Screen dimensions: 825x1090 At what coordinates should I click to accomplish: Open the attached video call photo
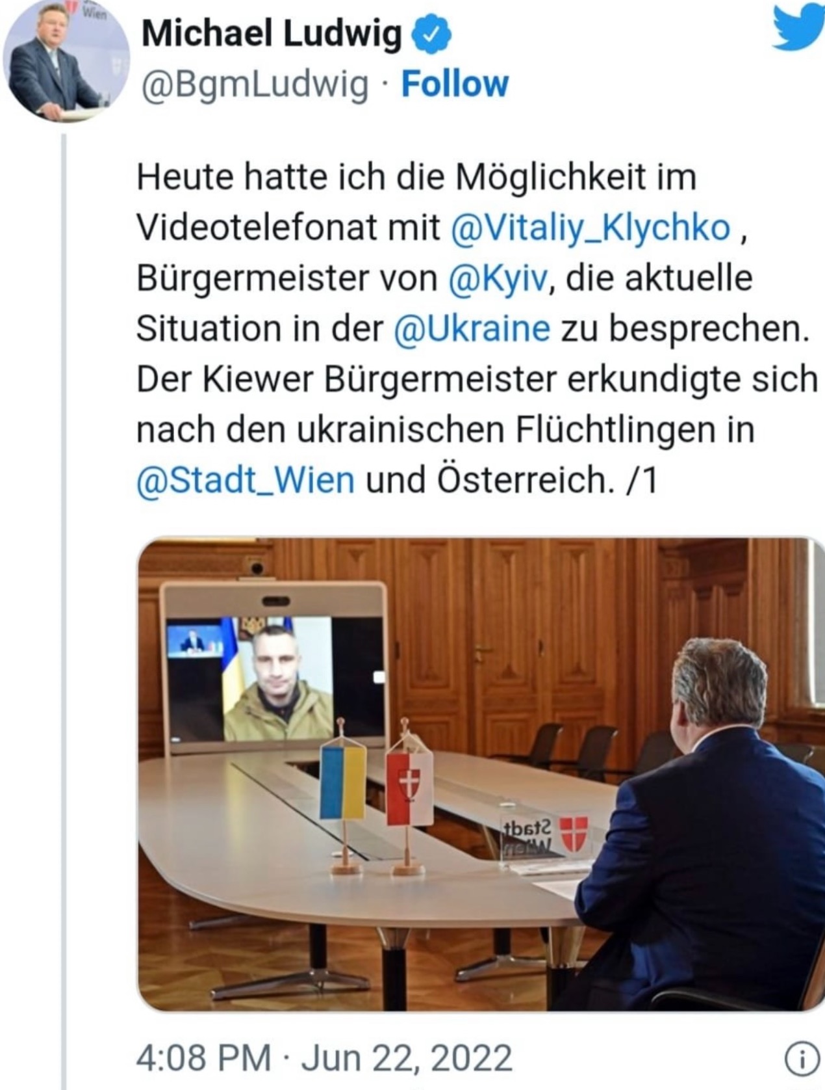(x=481, y=774)
